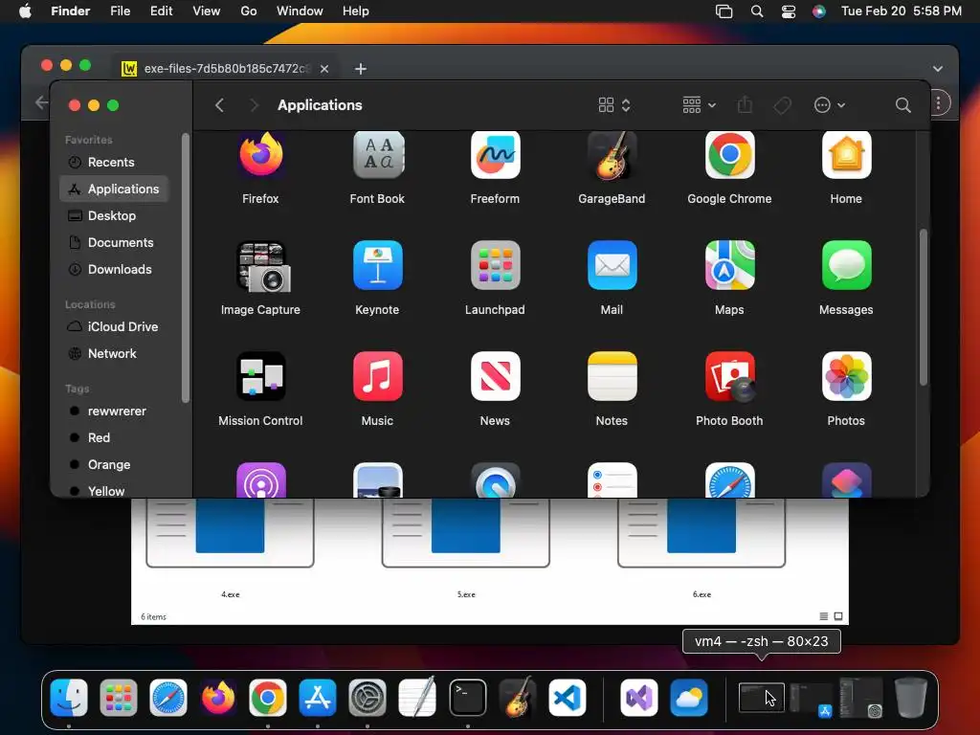Click the 4.exe file label
The height and width of the screenshot is (735, 980).
[230, 594]
